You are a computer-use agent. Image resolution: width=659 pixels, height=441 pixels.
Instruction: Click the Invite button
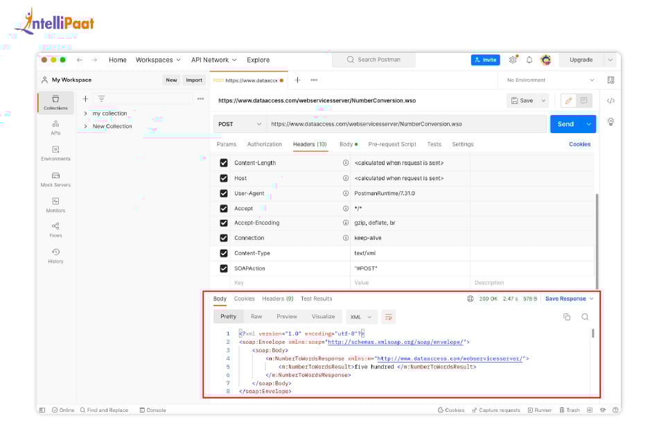486,60
